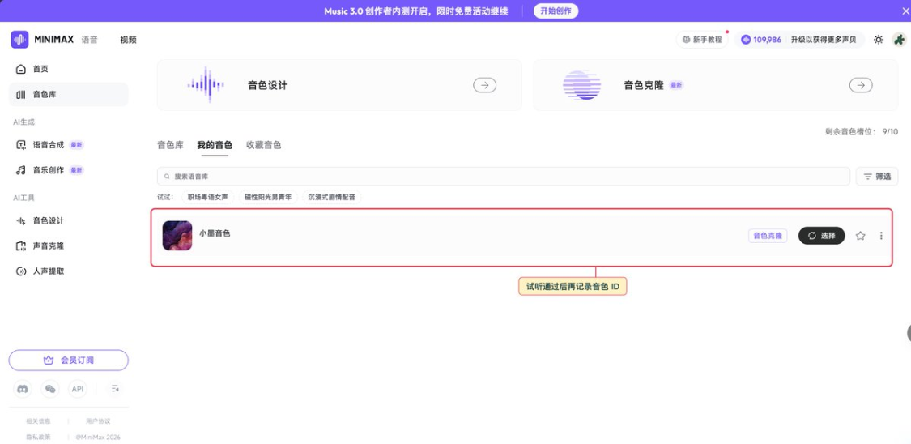Open the 音色克隆 card arrow
Screen dimensions: 911x444
(861, 85)
